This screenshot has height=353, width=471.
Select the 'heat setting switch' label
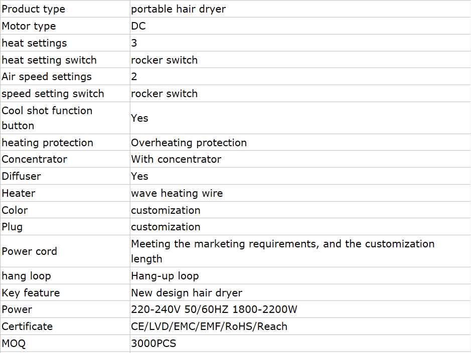[x=49, y=60]
